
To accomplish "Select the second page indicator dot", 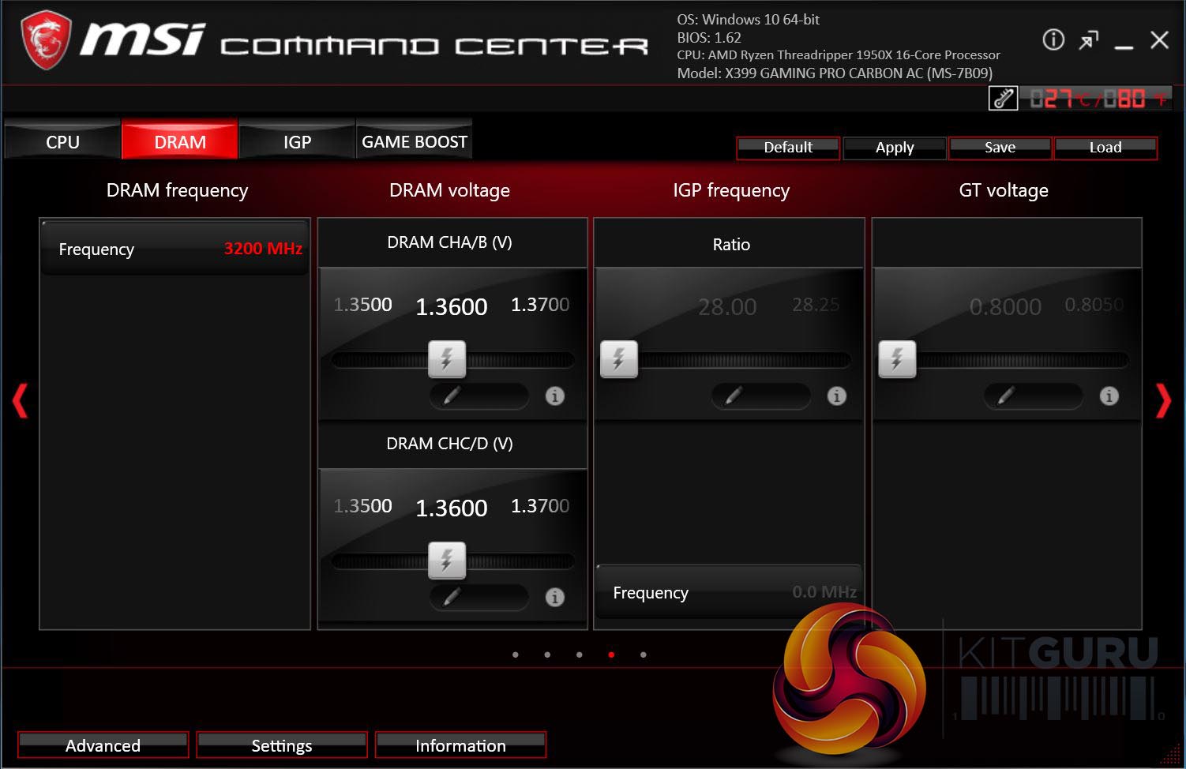I will click(x=547, y=655).
